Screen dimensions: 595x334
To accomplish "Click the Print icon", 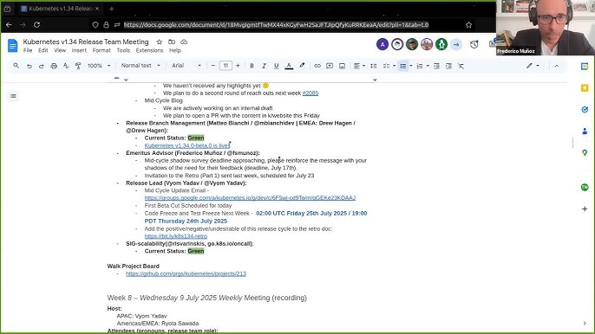I will click(54, 66).
